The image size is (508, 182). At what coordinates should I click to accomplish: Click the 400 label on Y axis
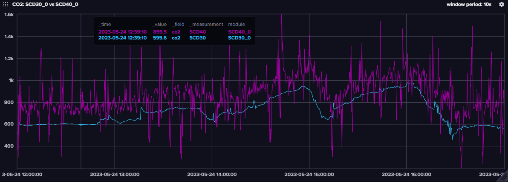point(9,146)
